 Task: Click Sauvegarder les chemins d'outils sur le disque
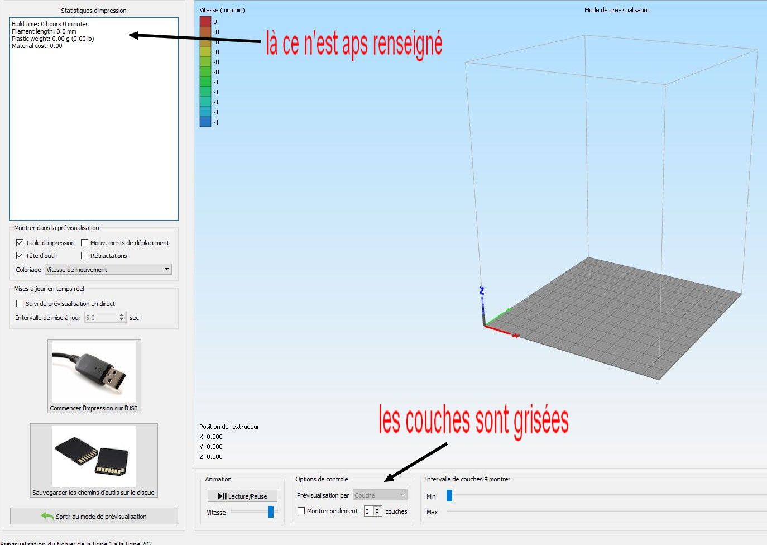94,460
